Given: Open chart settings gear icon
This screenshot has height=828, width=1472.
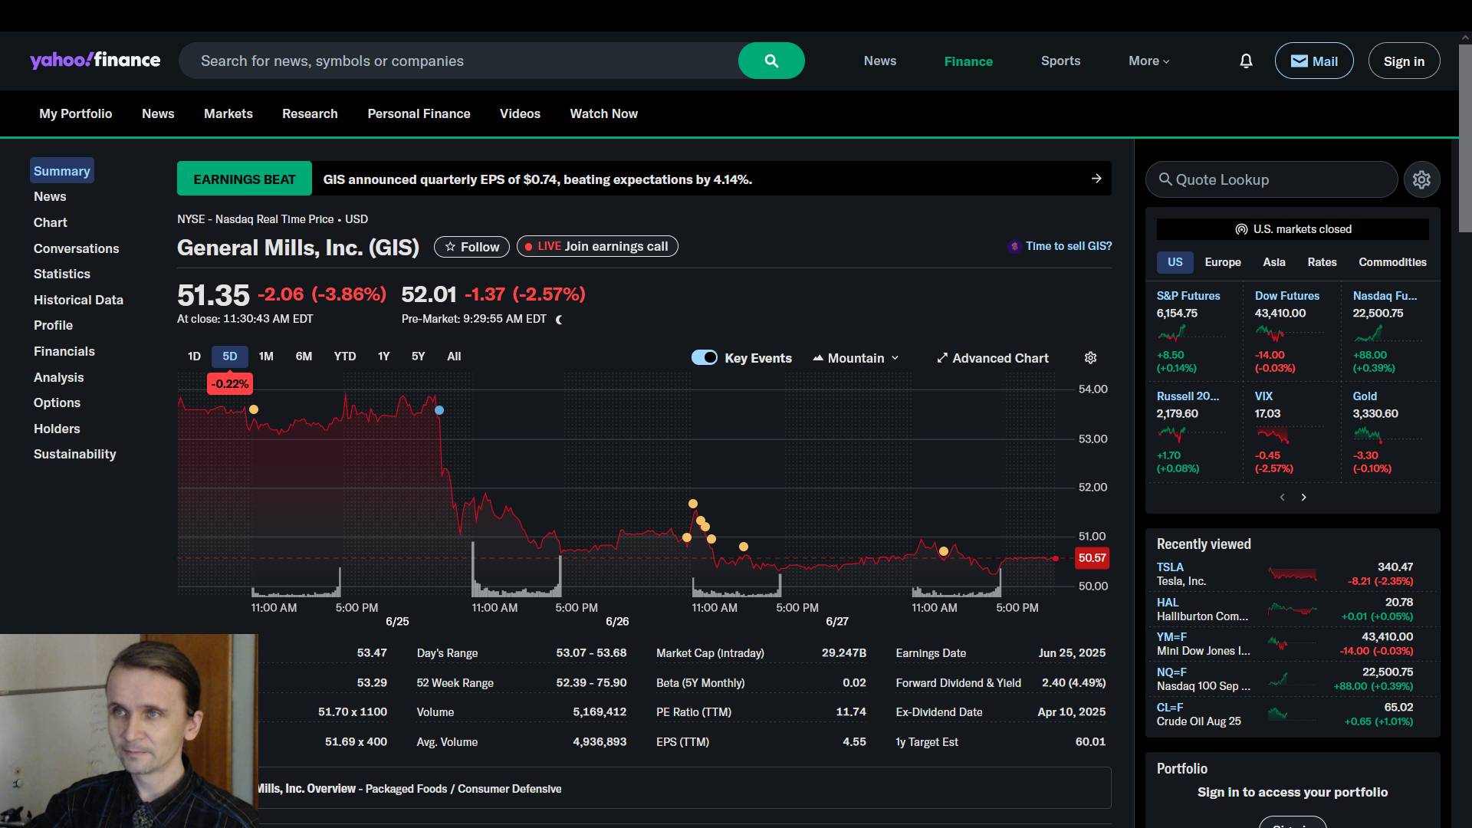Looking at the screenshot, I should pyautogui.click(x=1090, y=358).
